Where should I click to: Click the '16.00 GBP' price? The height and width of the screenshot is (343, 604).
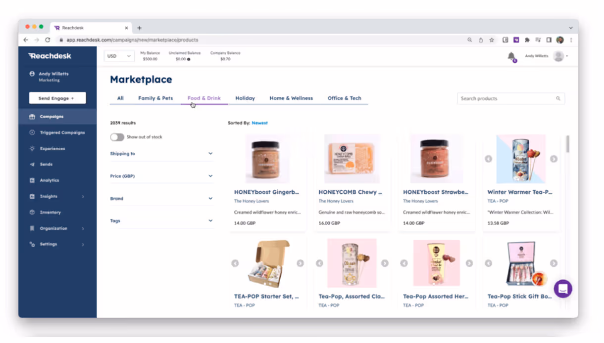329,223
